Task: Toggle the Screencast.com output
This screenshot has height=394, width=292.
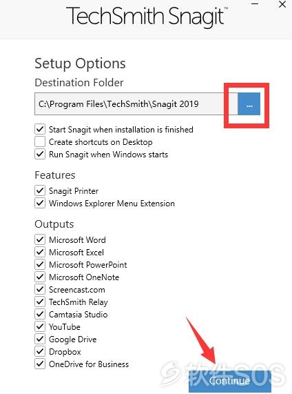Action: point(40,290)
